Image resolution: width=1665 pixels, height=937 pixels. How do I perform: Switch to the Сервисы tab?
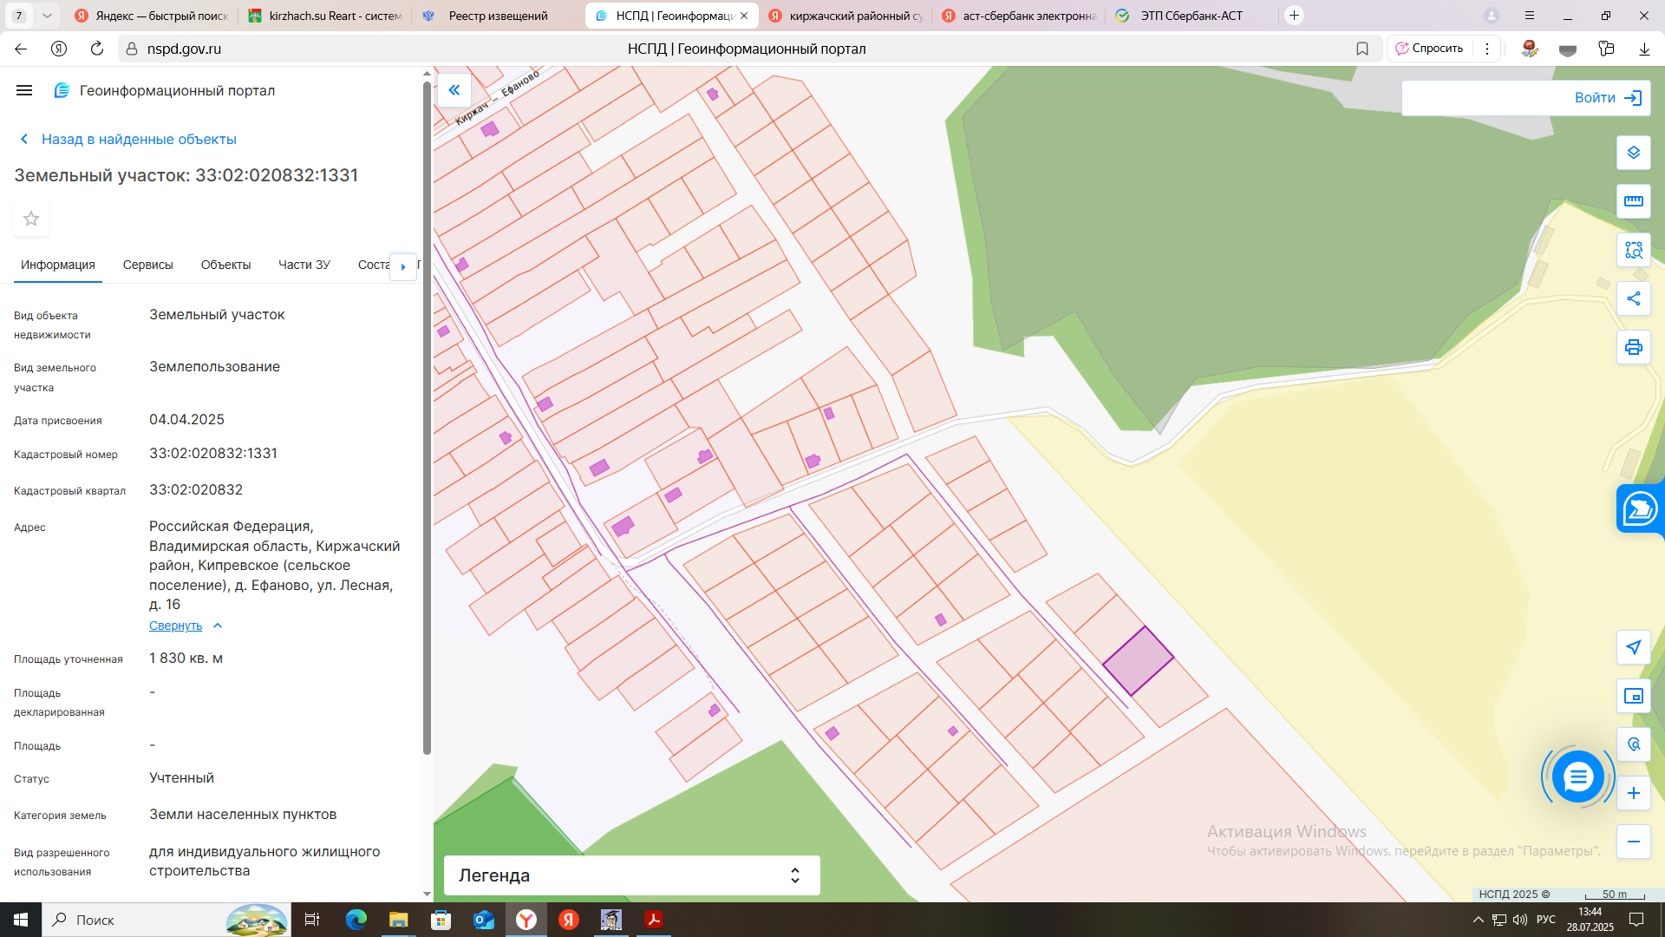[147, 265]
